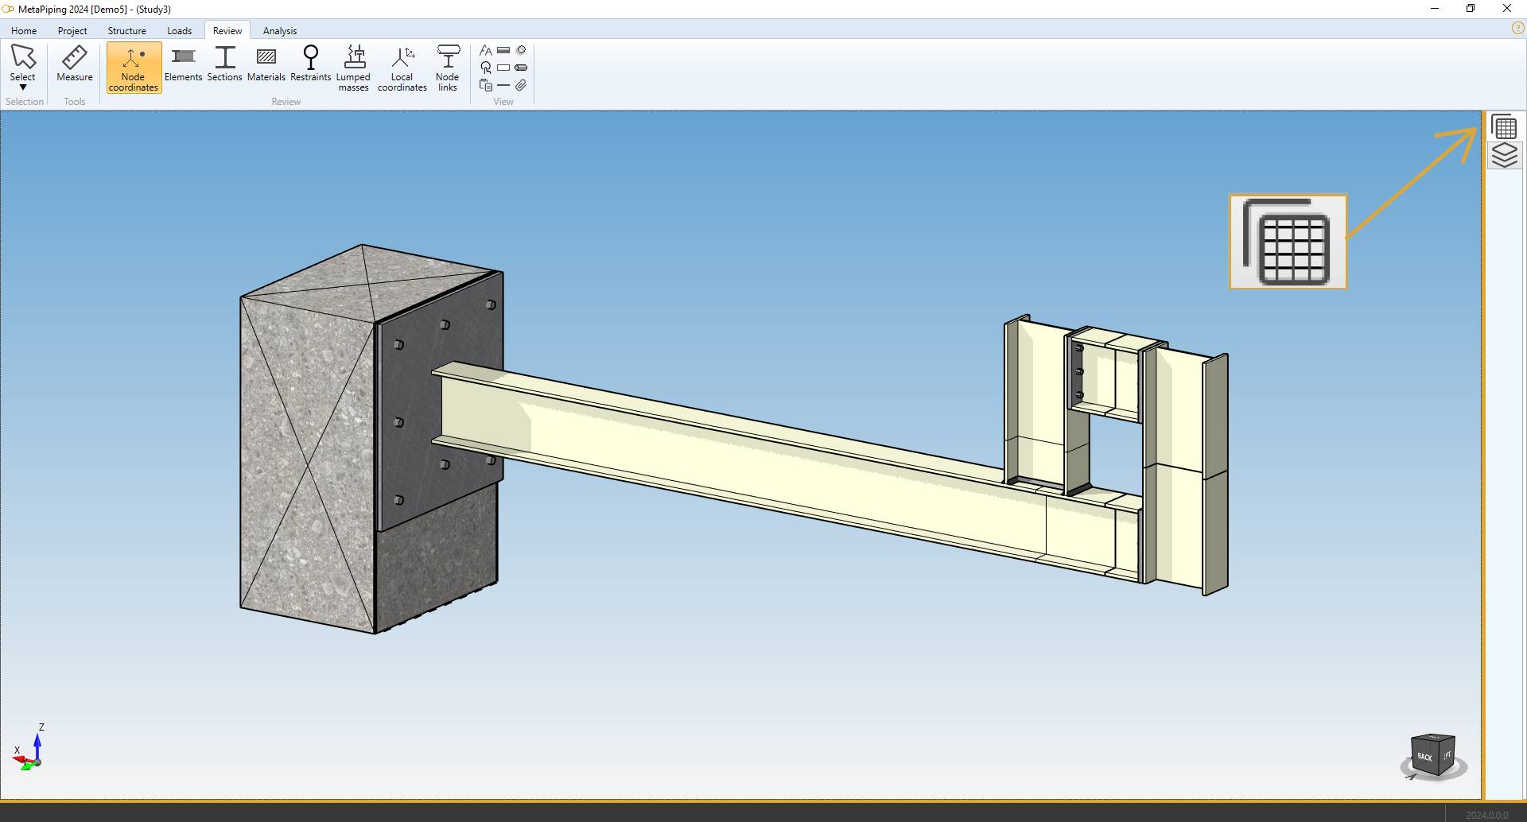This screenshot has height=822, width=1527.
Task: Open the Project ribbon tab
Action: pyautogui.click(x=72, y=30)
